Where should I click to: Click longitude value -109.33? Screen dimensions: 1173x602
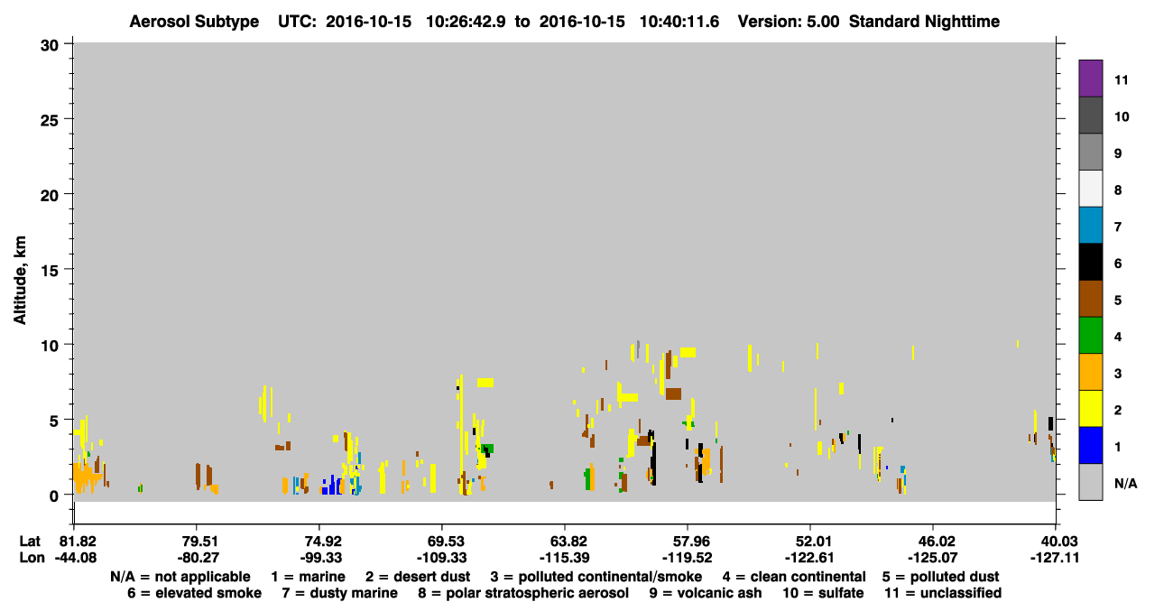(x=442, y=558)
